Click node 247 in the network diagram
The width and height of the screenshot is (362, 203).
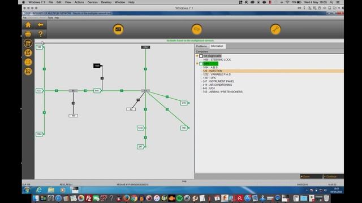(x=141, y=147)
